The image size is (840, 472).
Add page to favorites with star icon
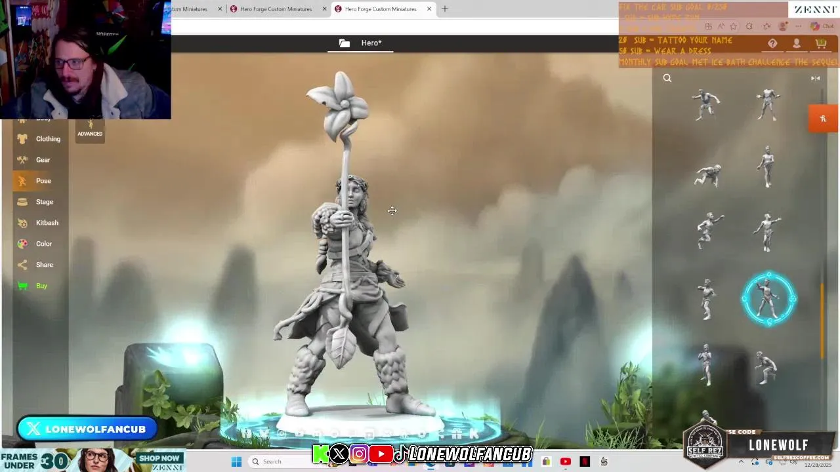733,26
